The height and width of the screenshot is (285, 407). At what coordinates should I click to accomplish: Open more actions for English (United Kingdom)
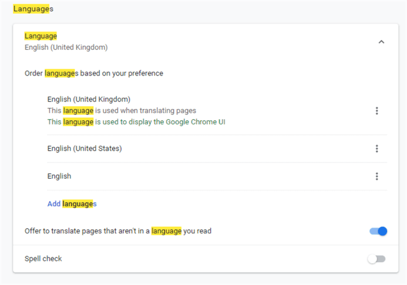point(376,111)
